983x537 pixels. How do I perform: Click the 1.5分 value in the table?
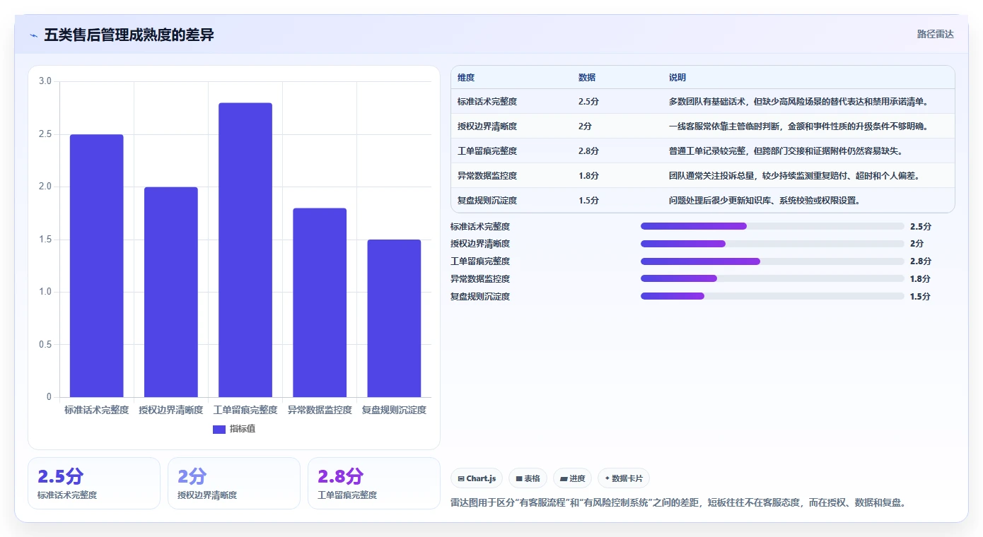point(588,201)
